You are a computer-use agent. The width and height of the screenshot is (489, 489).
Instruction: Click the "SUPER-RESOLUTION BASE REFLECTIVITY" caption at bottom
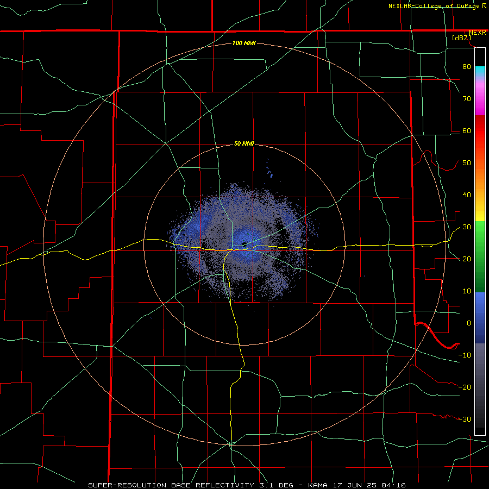click(x=171, y=485)
